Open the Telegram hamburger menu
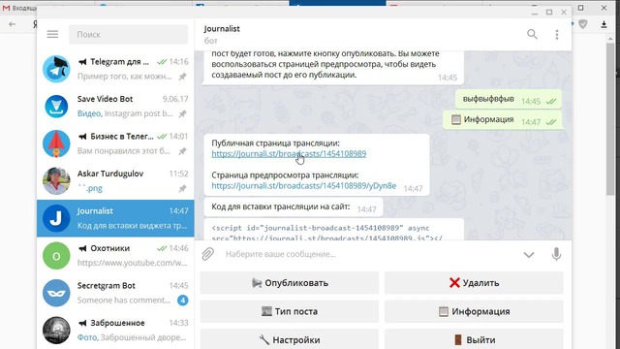 pos(52,35)
